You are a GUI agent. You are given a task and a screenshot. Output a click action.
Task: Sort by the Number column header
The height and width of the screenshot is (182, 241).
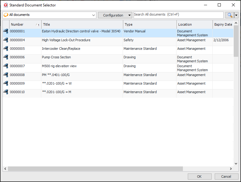coord(25,24)
